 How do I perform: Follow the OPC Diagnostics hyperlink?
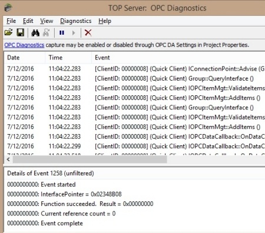[x=24, y=45]
